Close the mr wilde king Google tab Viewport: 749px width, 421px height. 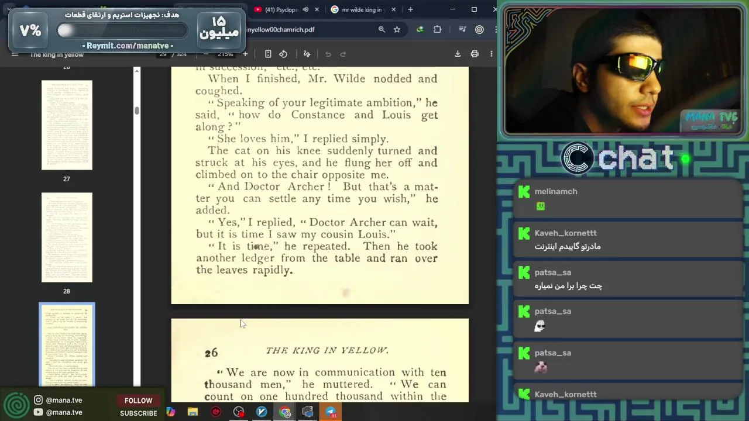pos(393,9)
